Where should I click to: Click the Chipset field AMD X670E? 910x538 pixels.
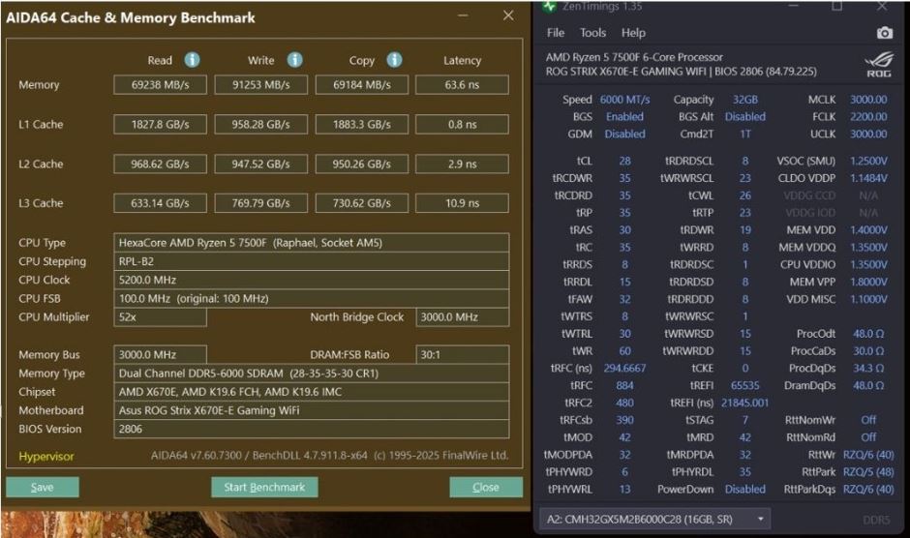(x=312, y=392)
